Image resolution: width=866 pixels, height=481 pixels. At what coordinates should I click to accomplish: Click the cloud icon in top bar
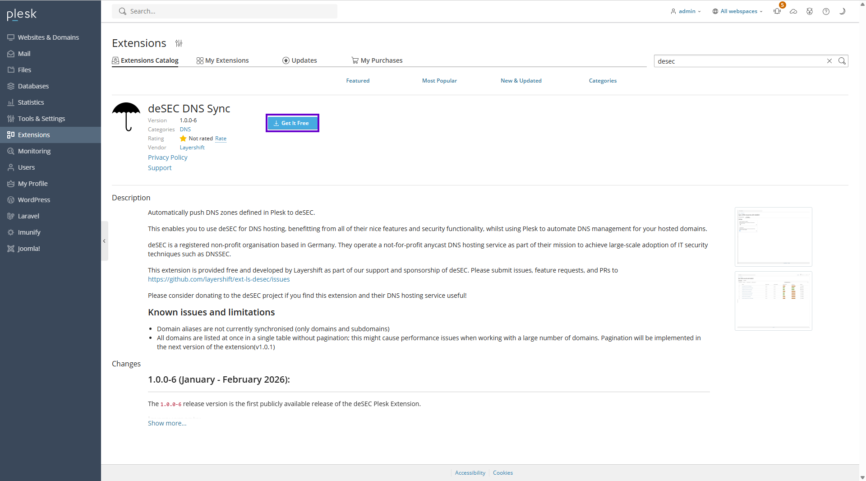793,12
